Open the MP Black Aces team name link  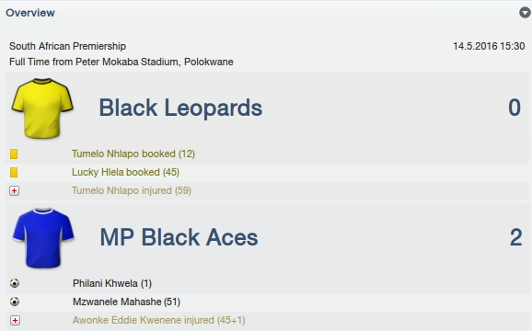click(x=179, y=237)
